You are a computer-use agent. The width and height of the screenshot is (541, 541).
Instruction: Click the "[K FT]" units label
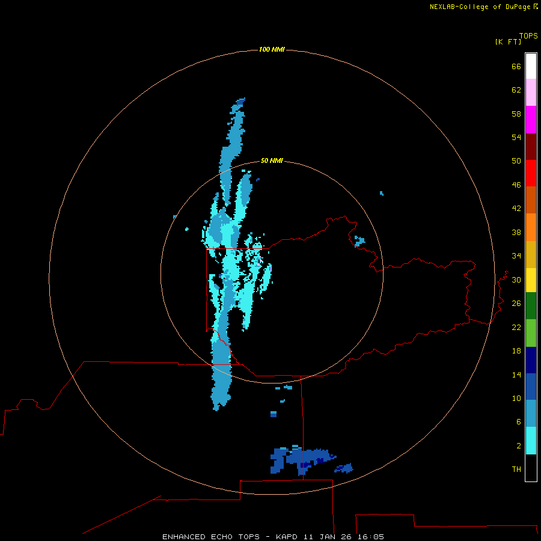point(508,42)
